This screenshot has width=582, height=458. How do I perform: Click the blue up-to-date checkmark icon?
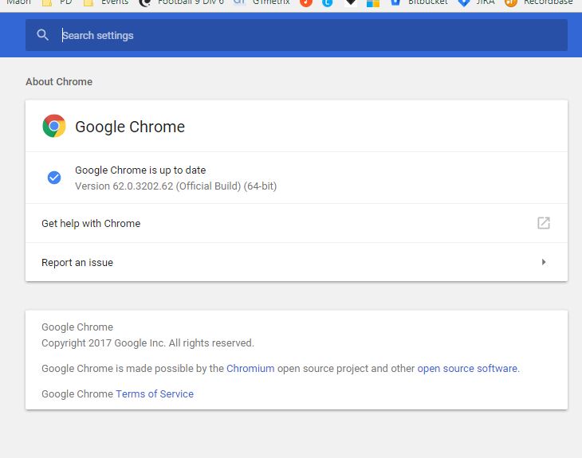pyautogui.click(x=54, y=178)
